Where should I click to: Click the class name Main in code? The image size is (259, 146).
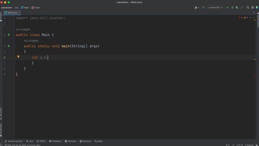pos(46,35)
